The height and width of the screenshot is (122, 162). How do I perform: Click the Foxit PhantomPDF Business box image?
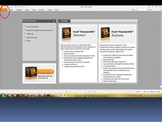pos(105,34)
